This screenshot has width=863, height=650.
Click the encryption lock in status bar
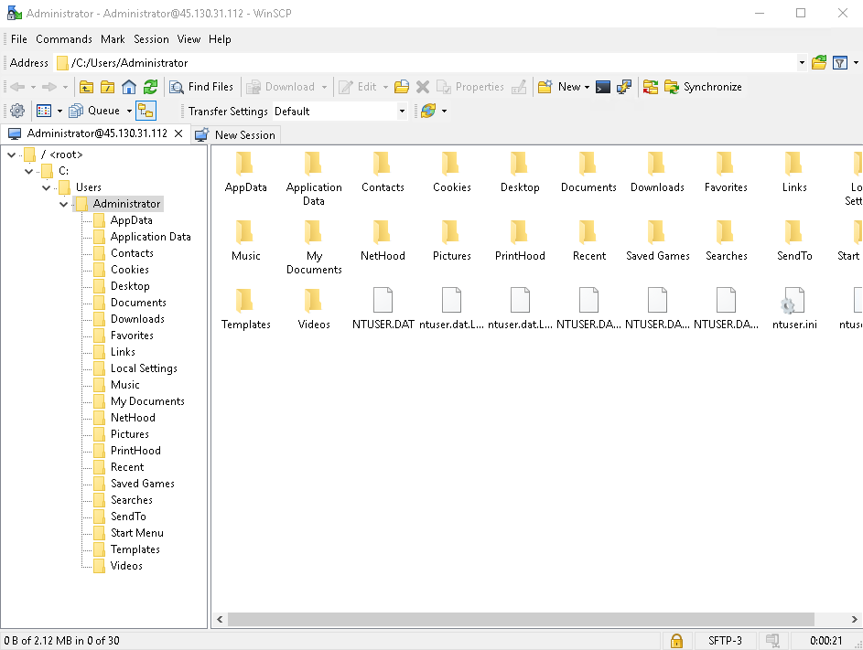[676, 641]
